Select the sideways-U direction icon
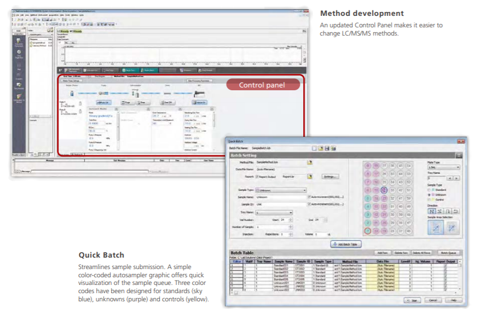Viewport: 481px width, 309px height. [x=455, y=211]
